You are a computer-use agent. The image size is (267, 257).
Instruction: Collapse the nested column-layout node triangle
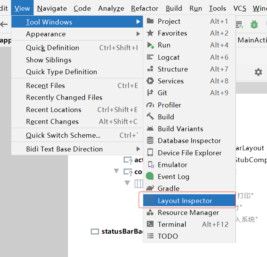127,183
